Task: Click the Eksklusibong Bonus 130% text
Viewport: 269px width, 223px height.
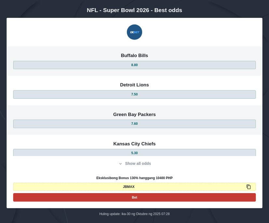Action: 134,178
